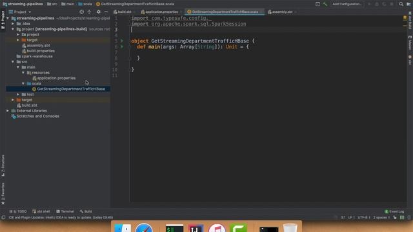413x232 pixels.
Task: Open the Terminal tool window tab
Action: [65, 211]
